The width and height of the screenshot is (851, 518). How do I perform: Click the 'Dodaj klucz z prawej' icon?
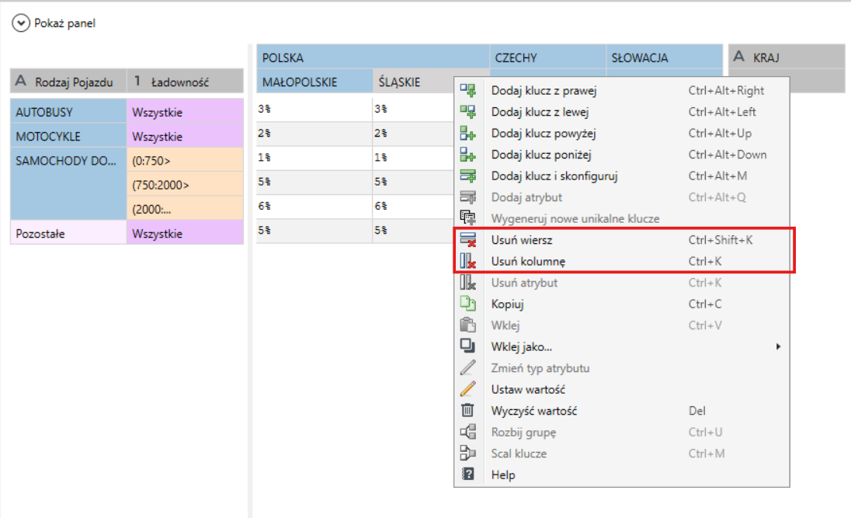click(468, 91)
